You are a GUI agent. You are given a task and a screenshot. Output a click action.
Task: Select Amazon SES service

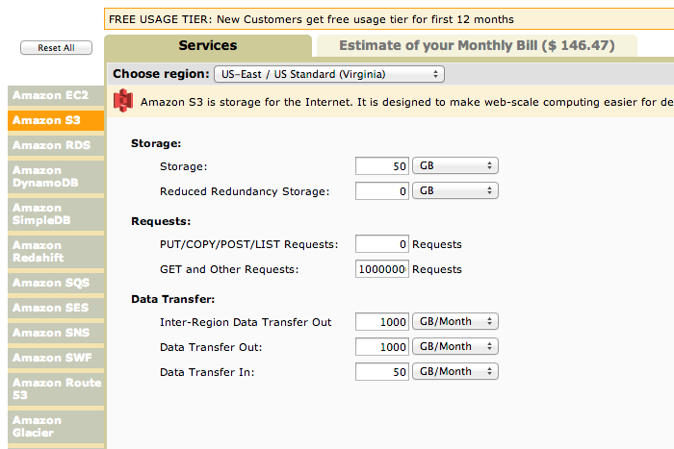coord(56,308)
